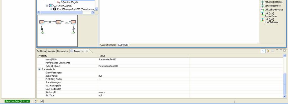288x104 pixels.
Task: Click the [StateVariableImpl] value cell
Action: [x=144, y=66]
